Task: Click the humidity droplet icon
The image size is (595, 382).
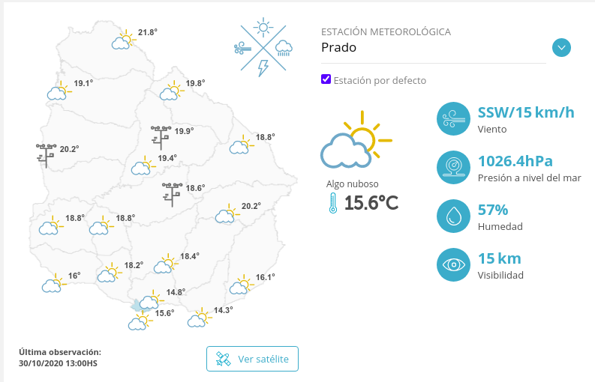Action: (452, 216)
